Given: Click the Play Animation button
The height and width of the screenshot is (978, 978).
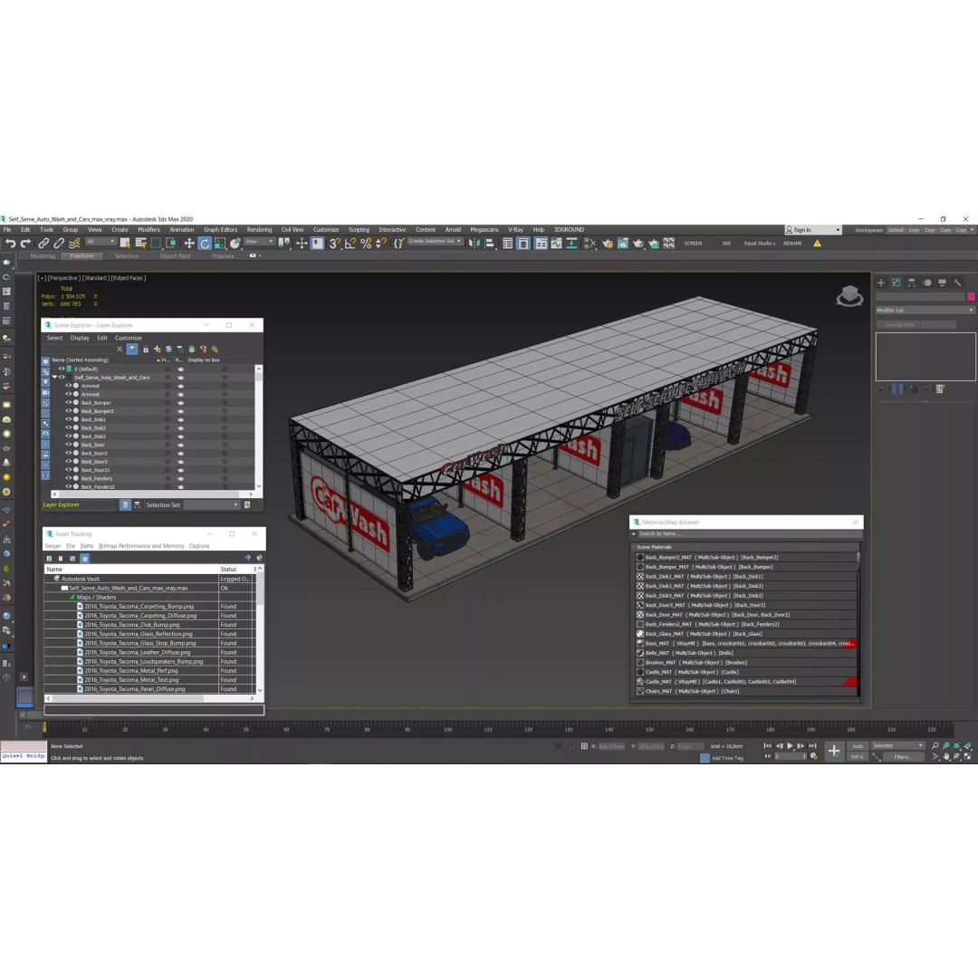Looking at the screenshot, I should 790,746.
